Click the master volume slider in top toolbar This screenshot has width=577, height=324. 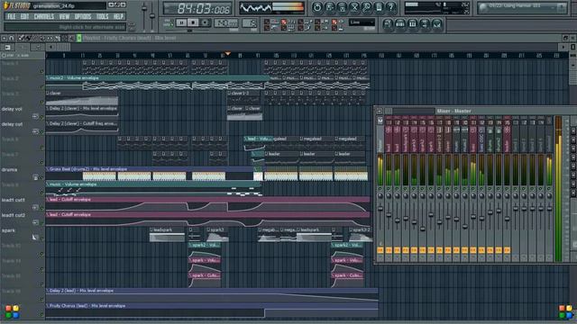coord(144,16)
